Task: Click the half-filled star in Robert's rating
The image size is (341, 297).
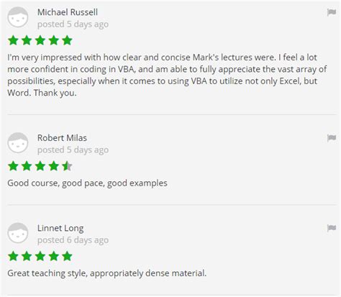Action: (x=67, y=166)
